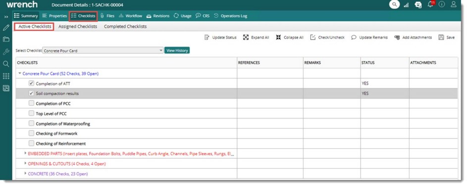
Task: Click the Collapse All icon
Action: [278, 38]
